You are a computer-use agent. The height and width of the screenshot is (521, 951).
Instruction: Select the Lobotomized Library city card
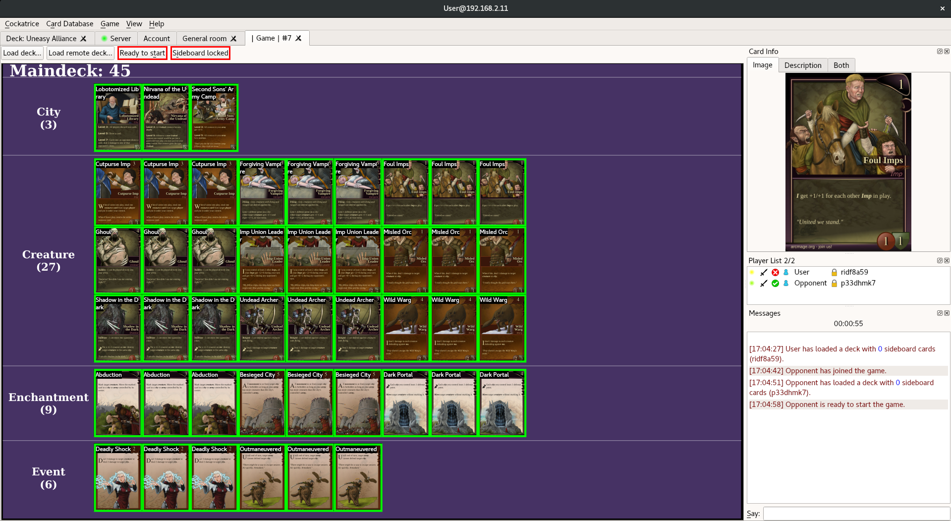118,118
